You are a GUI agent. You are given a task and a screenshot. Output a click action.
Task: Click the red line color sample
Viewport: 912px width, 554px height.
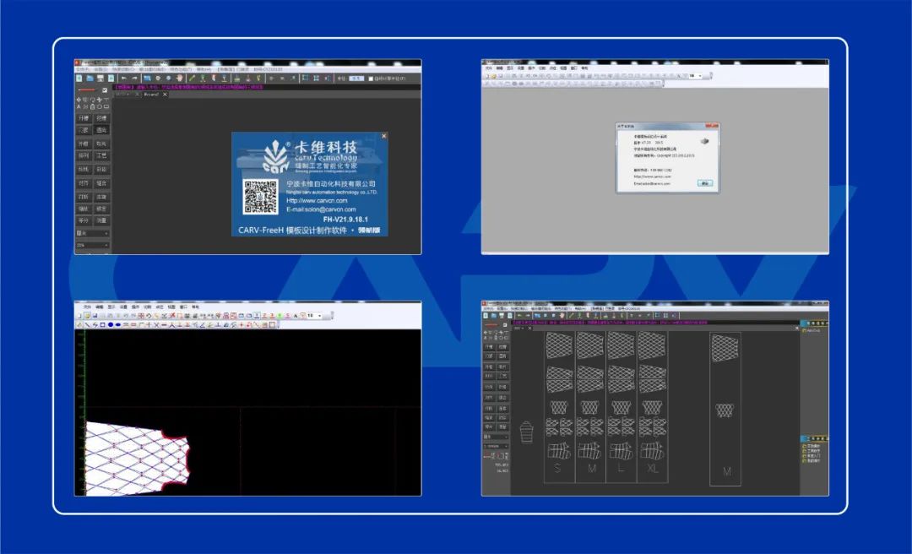pyautogui.click(x=87, y=90)
